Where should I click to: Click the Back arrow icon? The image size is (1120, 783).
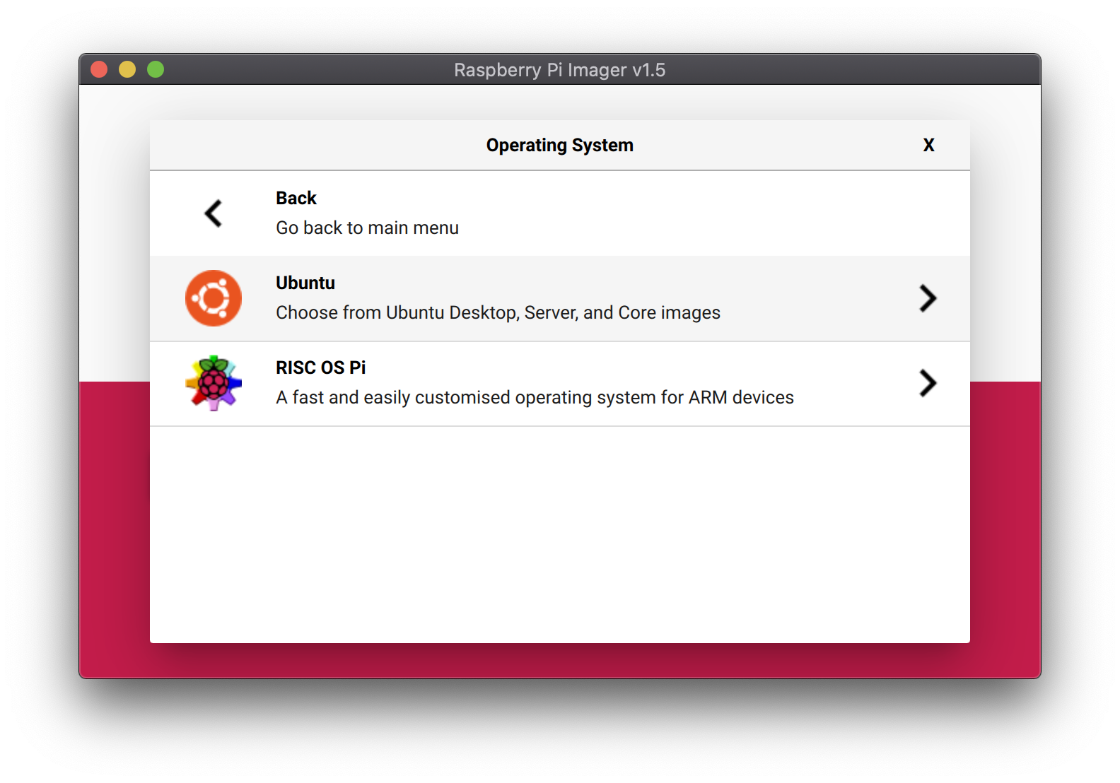pos(214,213)
